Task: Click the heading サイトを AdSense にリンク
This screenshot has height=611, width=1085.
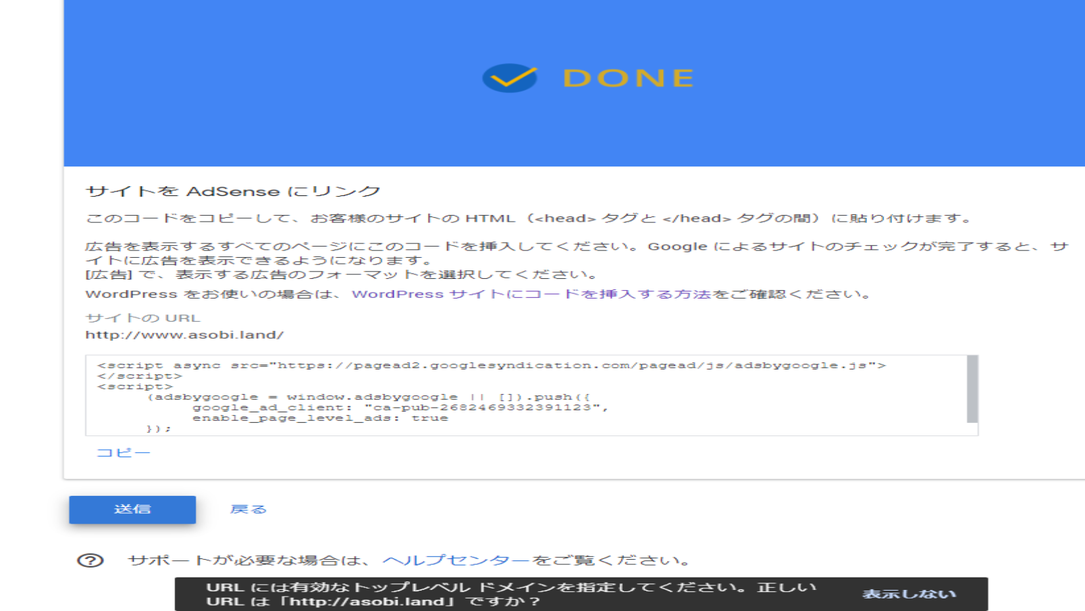Action: 233,191
